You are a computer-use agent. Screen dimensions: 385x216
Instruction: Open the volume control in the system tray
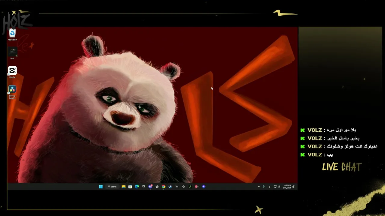pos(279,187)
